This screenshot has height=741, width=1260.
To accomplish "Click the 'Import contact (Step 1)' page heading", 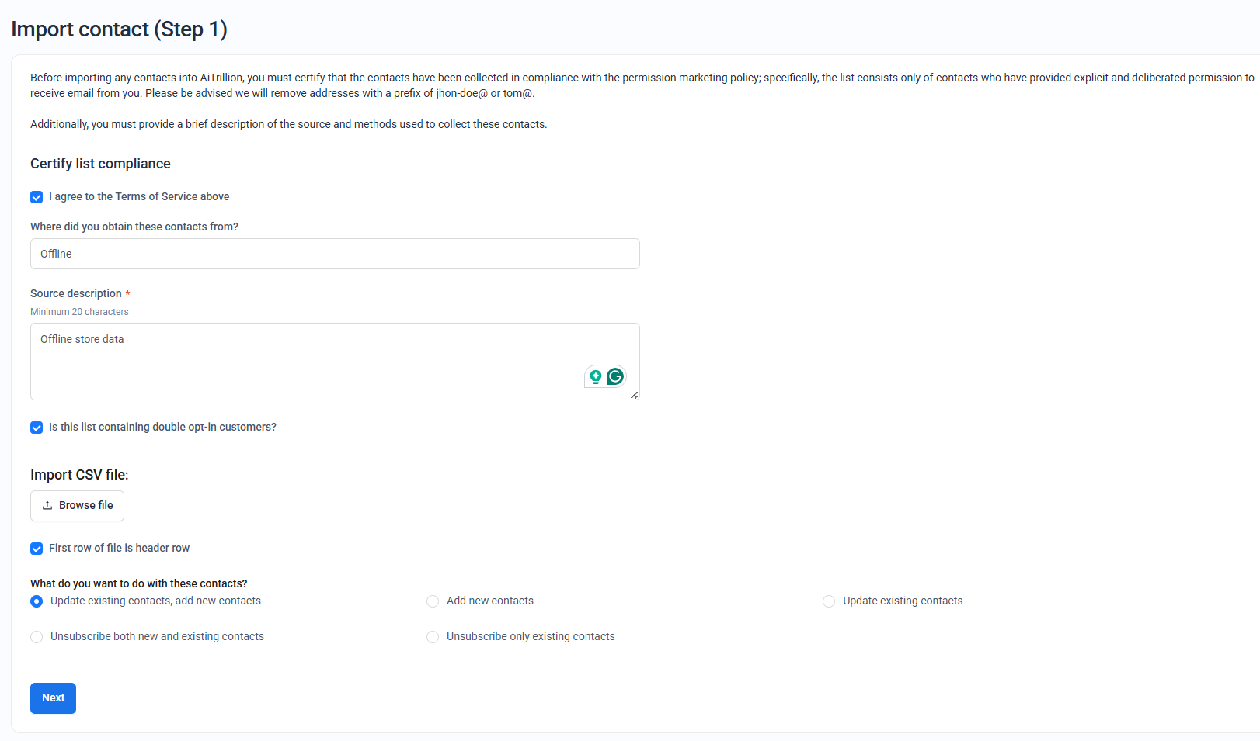I will click(x=119, y=29).
